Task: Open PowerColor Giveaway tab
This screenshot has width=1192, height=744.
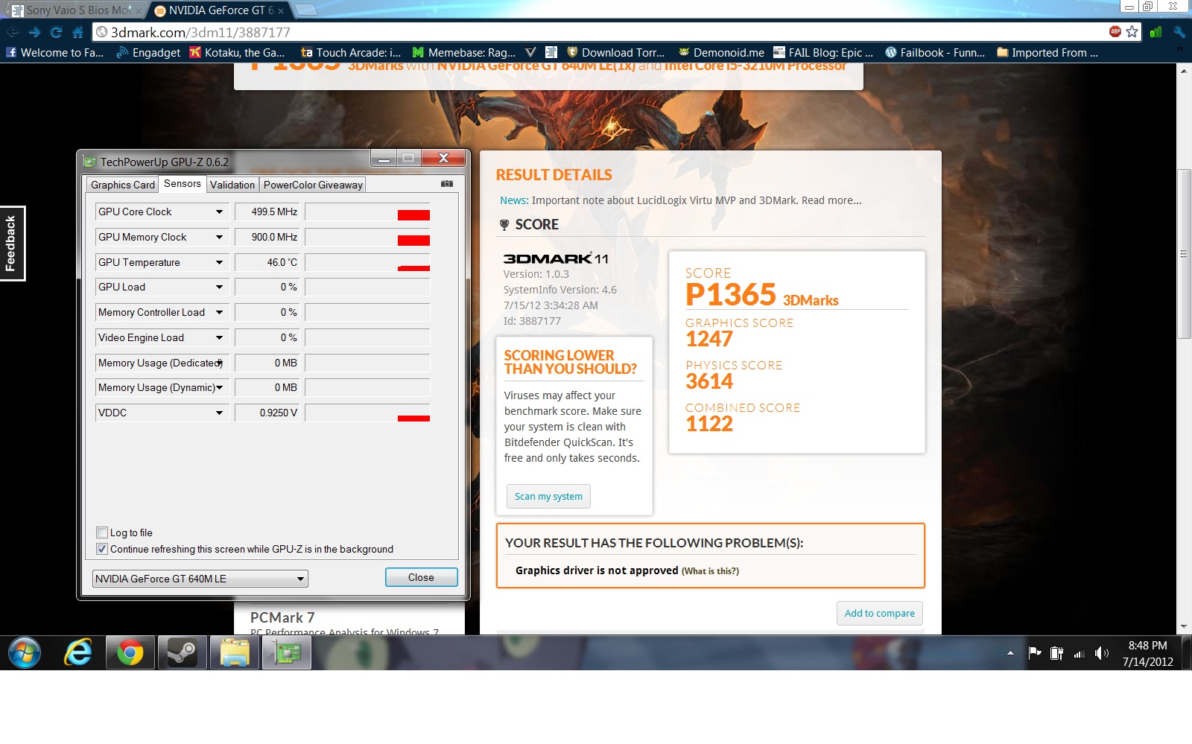Action: [x=313, y=185]
